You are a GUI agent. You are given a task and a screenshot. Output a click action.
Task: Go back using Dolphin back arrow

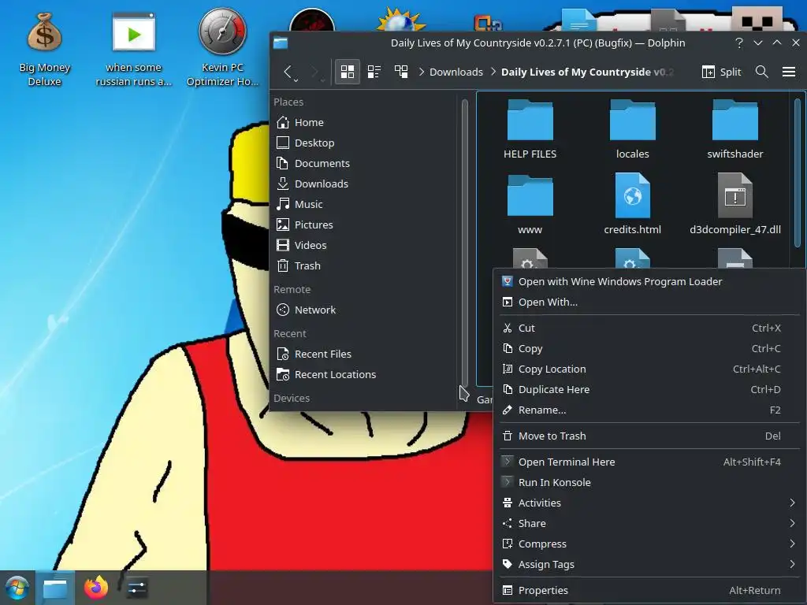click(x=288, y=72)
